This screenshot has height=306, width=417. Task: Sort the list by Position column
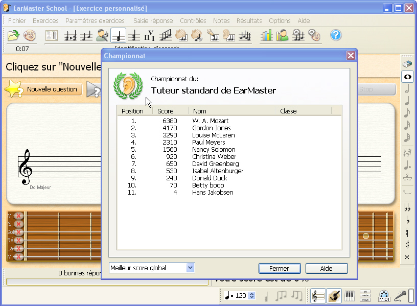(135, 111)
